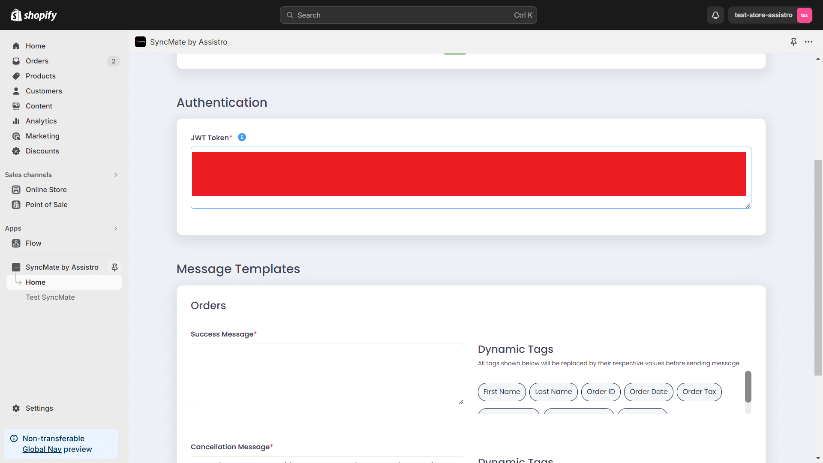
Task: Click the Settings gear in sidebar
Action: pos(16,408)
